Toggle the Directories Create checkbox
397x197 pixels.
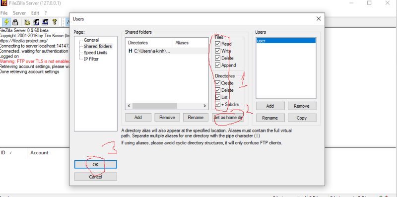point(217,83)
